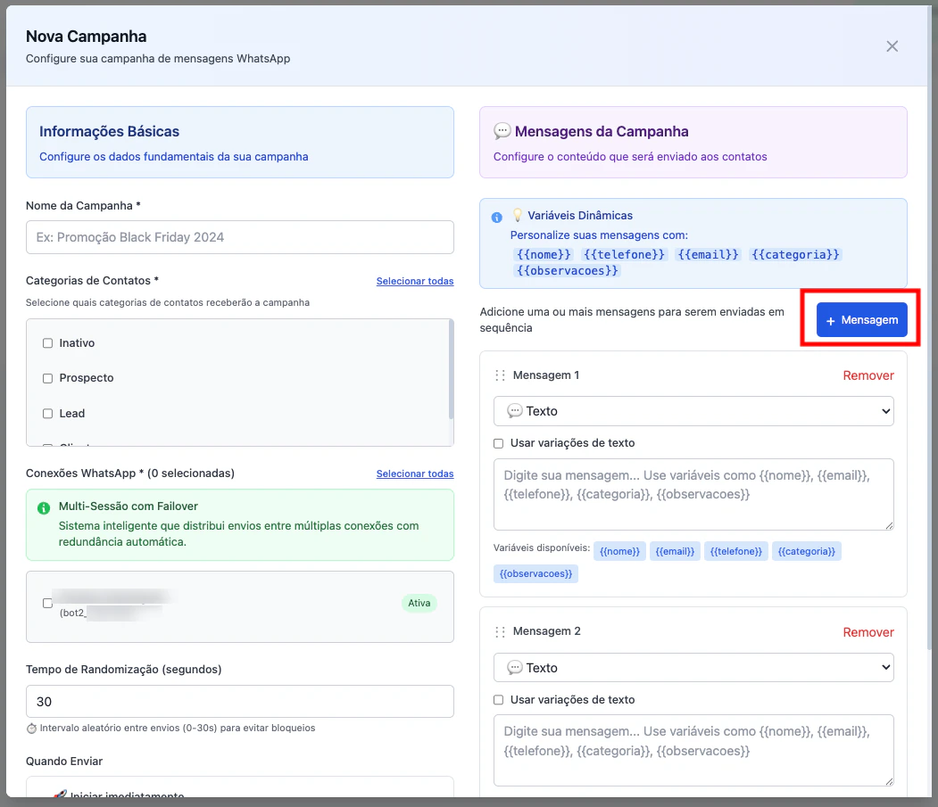Open the Texto type dropdown in Mensagem 1
Screen dimensions: 938x807
coord(693,411)
